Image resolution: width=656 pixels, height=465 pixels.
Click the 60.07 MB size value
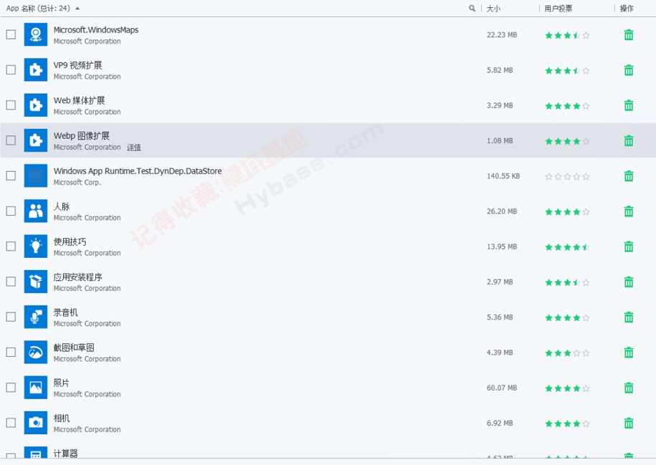point(502,388)
